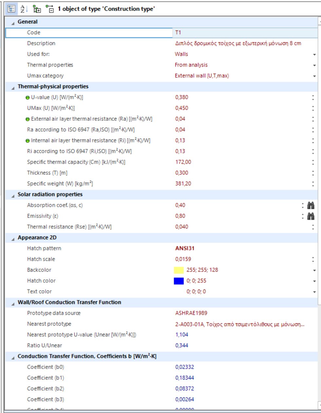321x413 pixels.
Task: Open the Used for: dropdown showing Walls
Action: (314, 54)
